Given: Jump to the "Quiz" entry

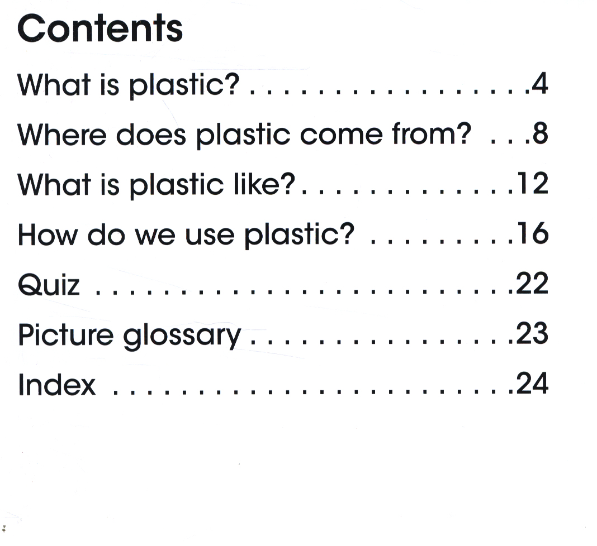Looking at the screenshot, I should 49,285.
